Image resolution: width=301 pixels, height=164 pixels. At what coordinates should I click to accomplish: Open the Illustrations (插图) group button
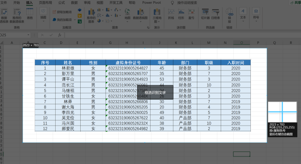43,15
